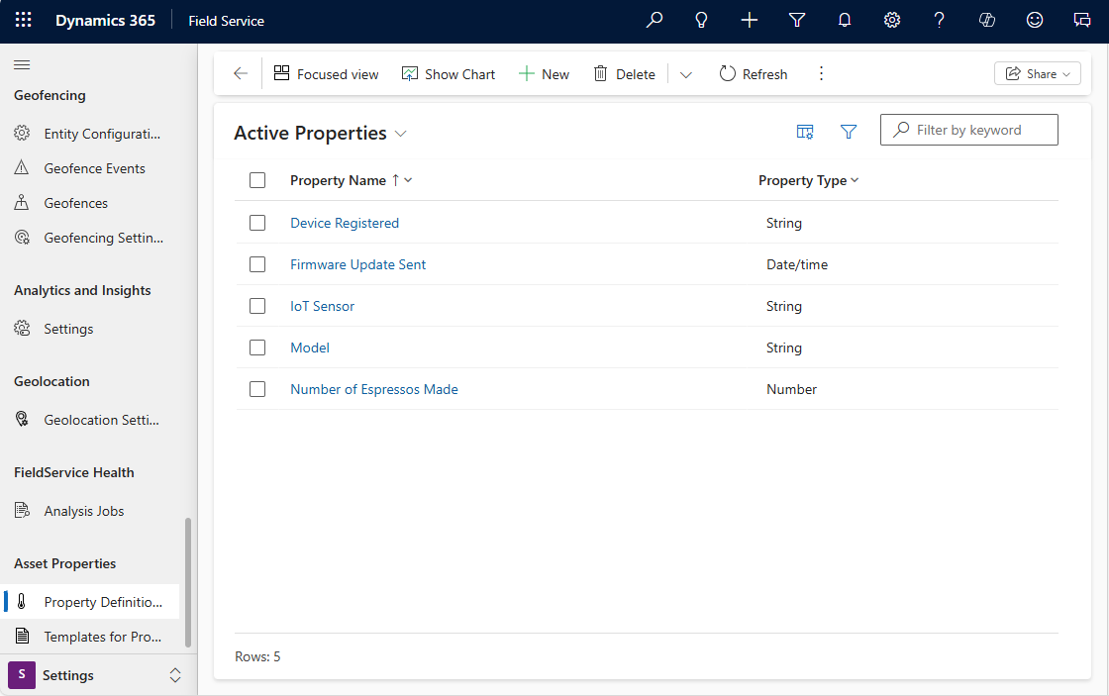
Task: Expand the Property Type column header menu
Action: click(856, 180)
